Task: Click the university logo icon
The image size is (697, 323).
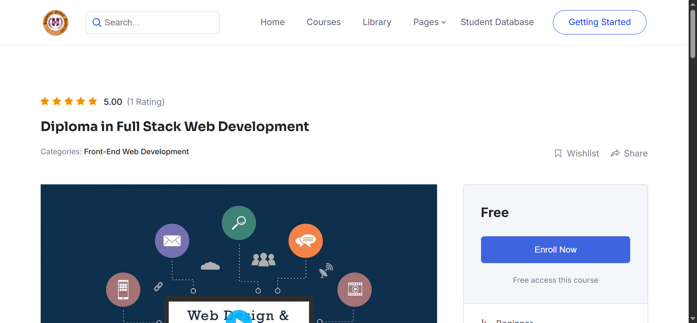Action: [56, 23]
